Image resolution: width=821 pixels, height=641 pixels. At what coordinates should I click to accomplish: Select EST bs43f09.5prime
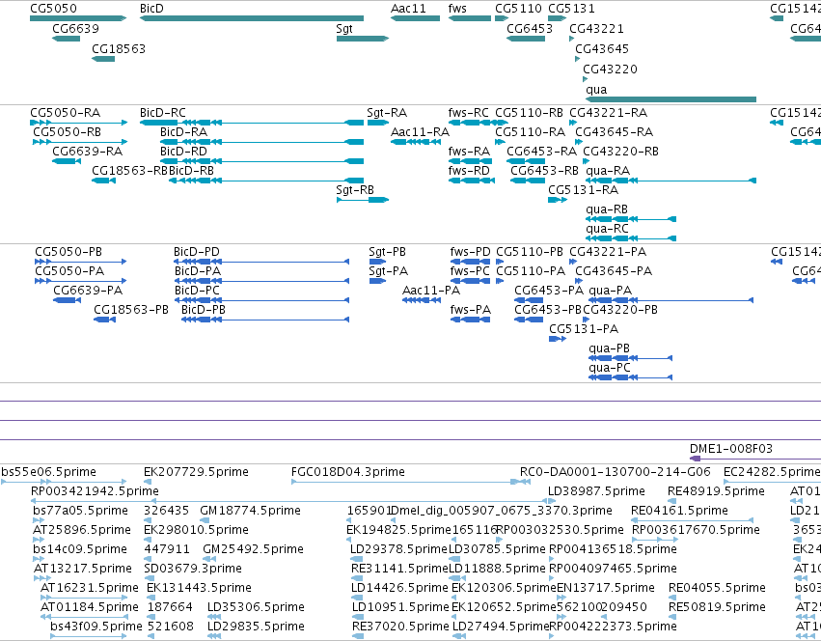pos(89,636)
